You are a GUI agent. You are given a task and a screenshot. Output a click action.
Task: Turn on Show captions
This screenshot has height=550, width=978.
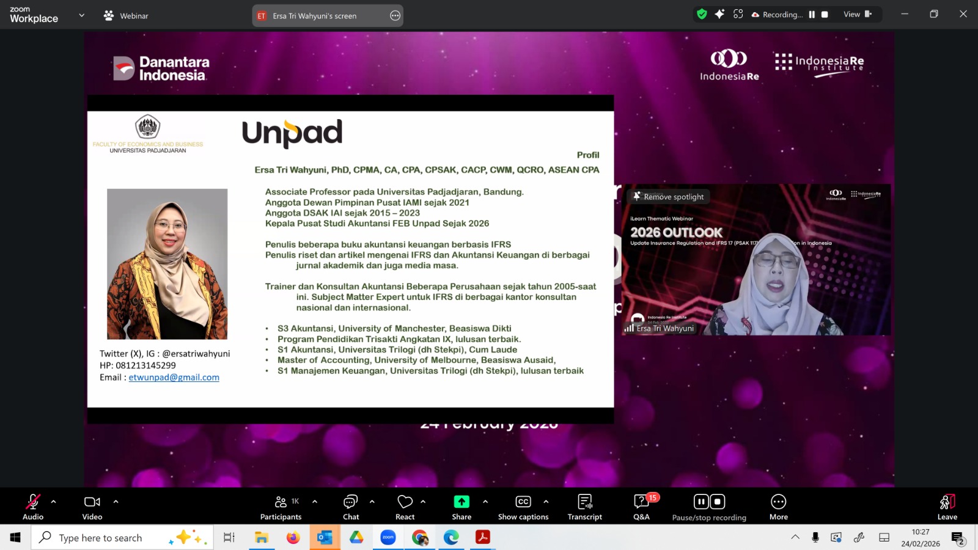point(523,507)
